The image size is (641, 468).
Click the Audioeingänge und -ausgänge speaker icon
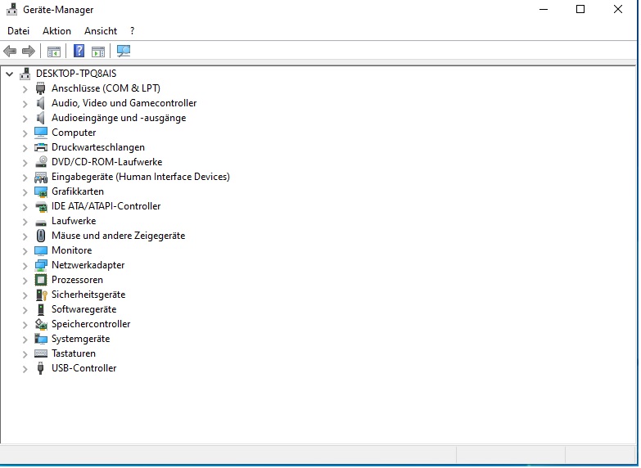[40, 118]
